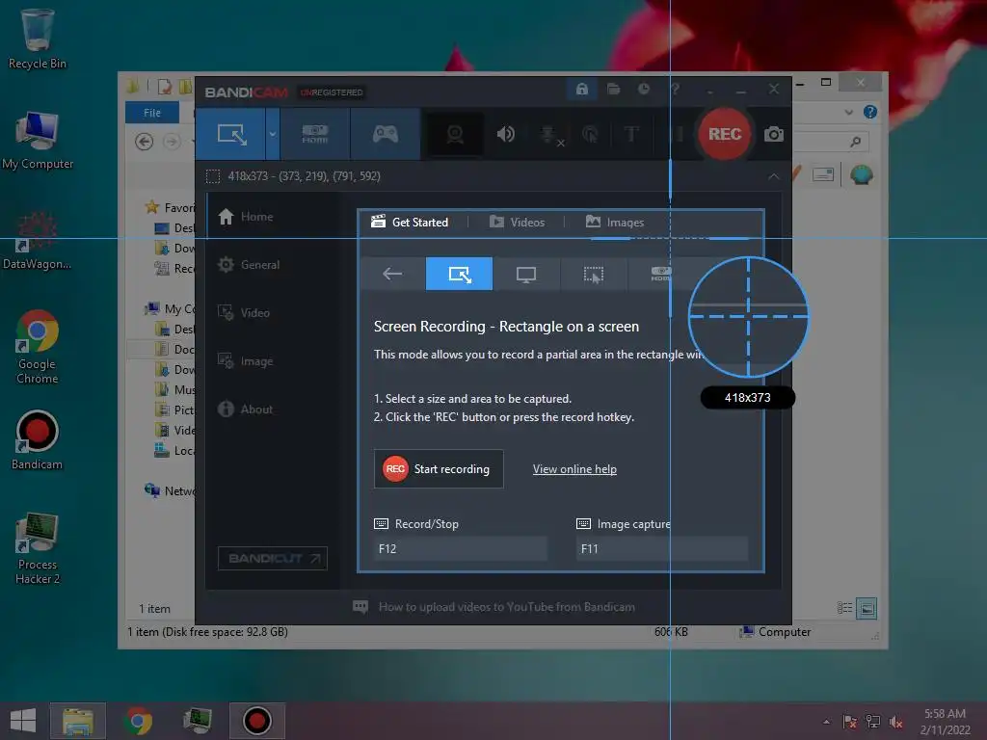Open the Process Hacker 2 desktop shortcut

click(38, 548)
